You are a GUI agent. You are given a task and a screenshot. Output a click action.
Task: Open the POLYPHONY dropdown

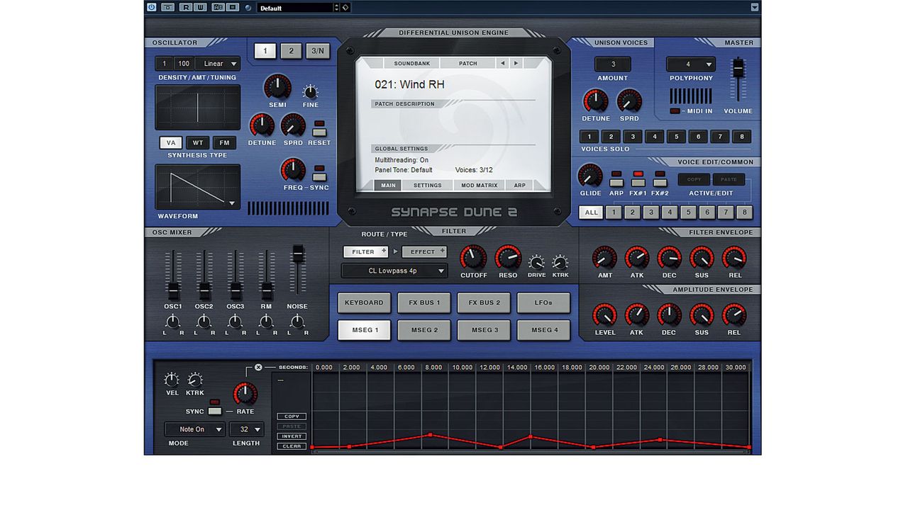tap(691, 64)
